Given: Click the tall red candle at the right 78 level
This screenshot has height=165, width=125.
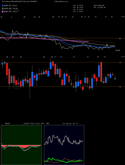Looking at the screenshot, I should 101,72.
